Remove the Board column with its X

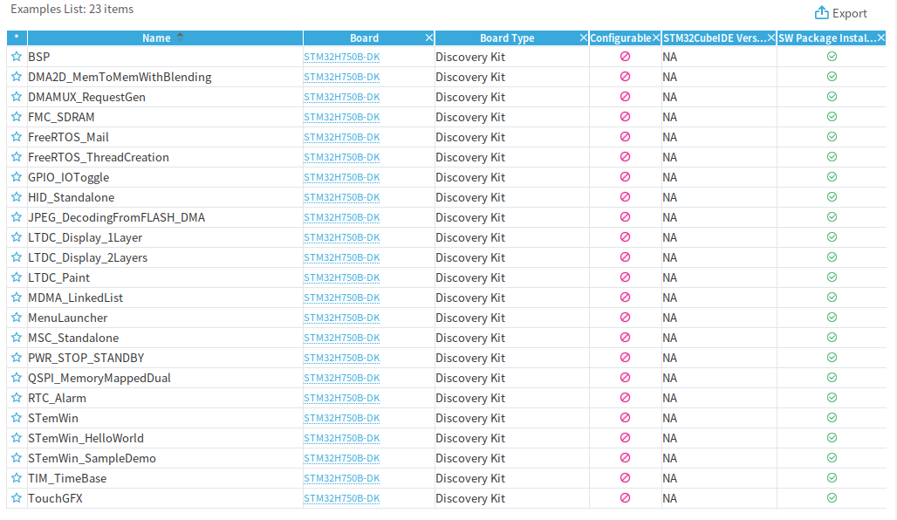coord(429,38)
